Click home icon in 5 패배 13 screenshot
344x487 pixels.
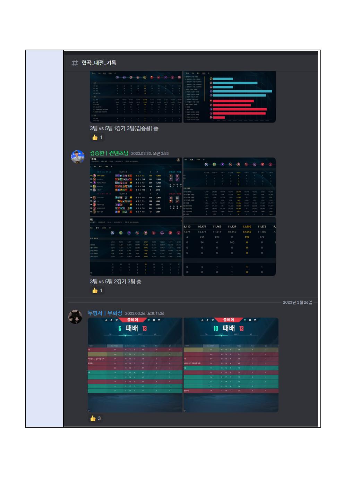click(x=106, y=320)
